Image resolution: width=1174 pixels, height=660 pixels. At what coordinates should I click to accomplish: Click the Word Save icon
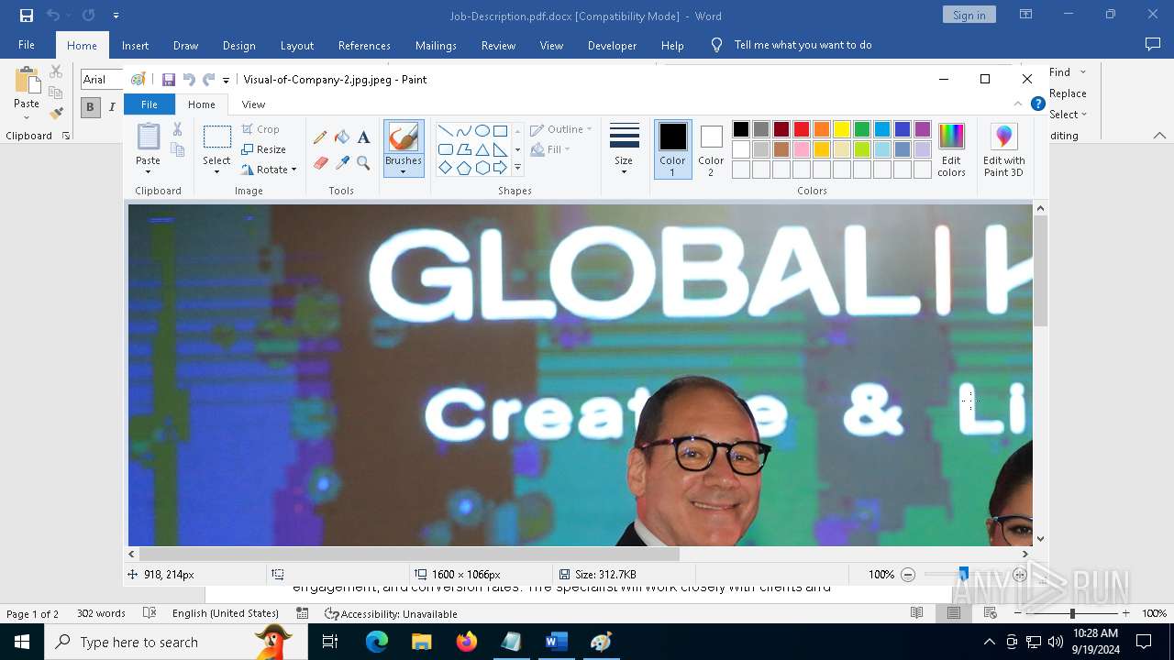click(27, 16)
